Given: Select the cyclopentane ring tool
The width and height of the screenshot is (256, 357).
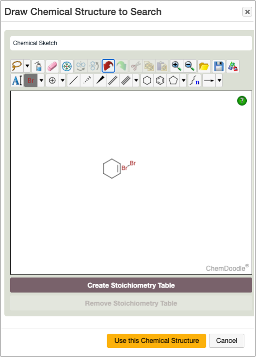Looking at the screenshot, I should (174, 81).
